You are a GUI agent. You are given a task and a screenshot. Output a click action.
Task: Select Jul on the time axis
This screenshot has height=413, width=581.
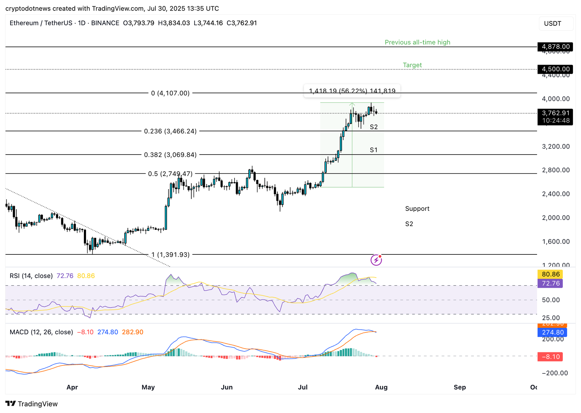(x=303, y=387)
